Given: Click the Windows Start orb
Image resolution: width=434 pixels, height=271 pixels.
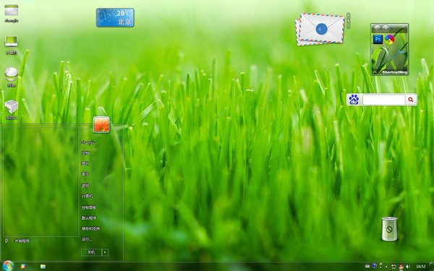Looking at the screenshot, I should pos(8,266).
